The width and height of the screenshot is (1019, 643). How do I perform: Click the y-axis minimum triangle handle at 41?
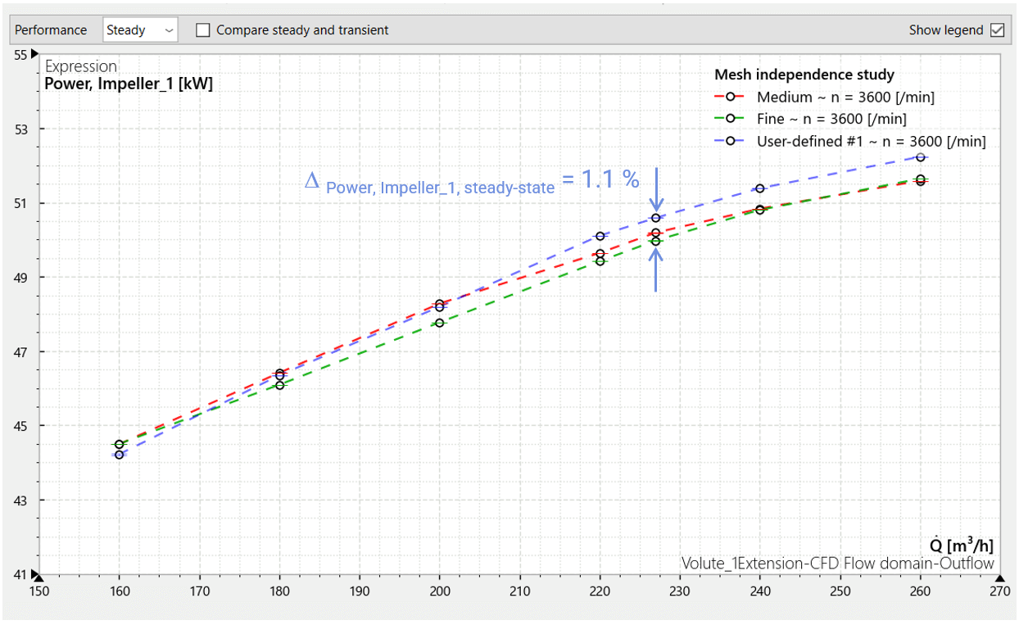pyautogui.click(x=35, y=573)
